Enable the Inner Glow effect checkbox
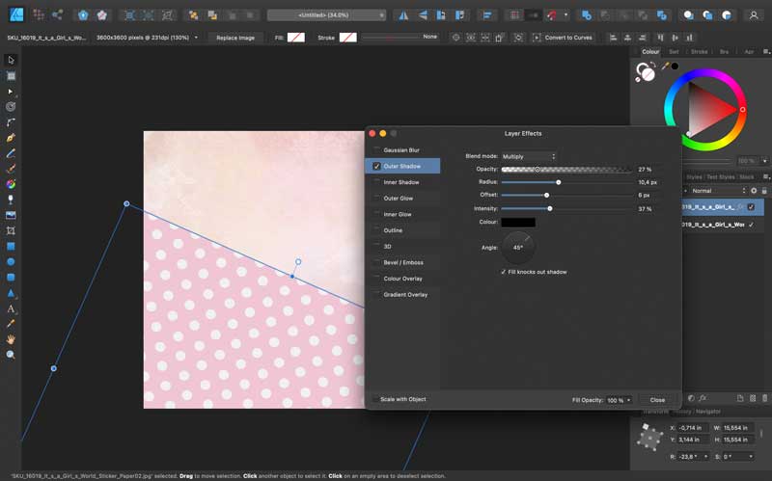This screenshot has width=772, height=481. point(377,214)
